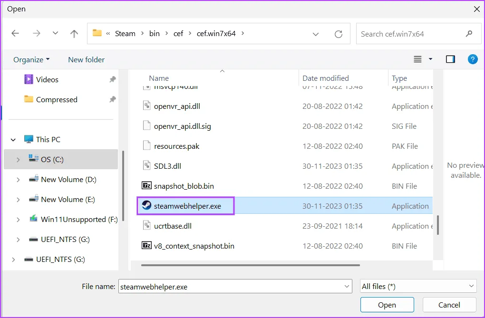Open the All files type dropdown

[418, 286]
